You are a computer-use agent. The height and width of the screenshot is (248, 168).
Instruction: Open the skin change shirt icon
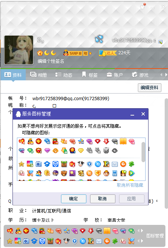click(x=143, y=6)
